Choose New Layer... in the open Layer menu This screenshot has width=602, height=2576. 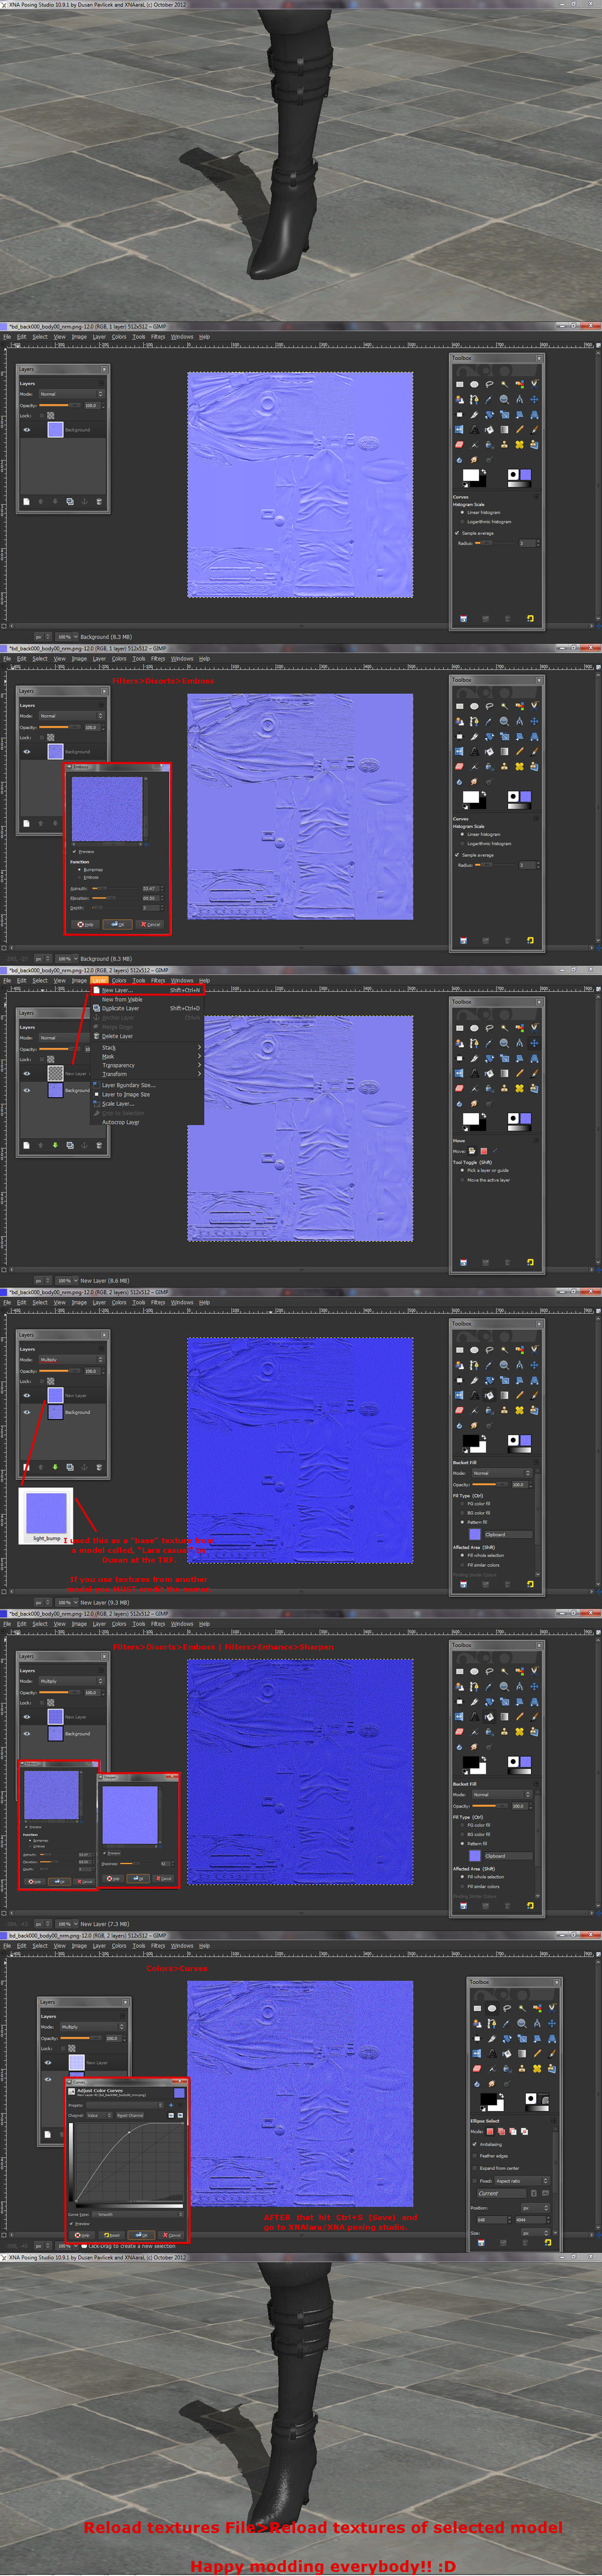coord(146,990)
